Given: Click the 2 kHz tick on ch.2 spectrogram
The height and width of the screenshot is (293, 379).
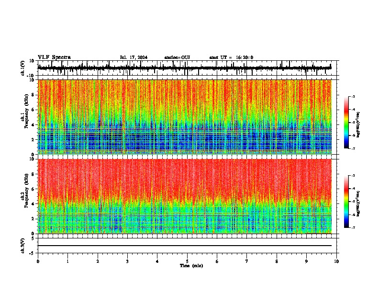Looking at the screenshot, I should (x=33, y=219).
